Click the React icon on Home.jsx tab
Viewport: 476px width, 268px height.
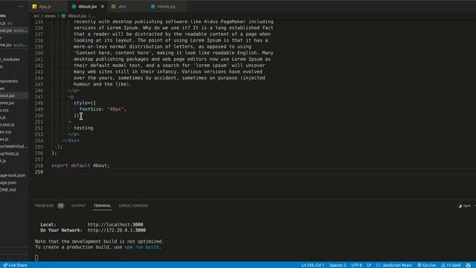click(x=152, y=7)
